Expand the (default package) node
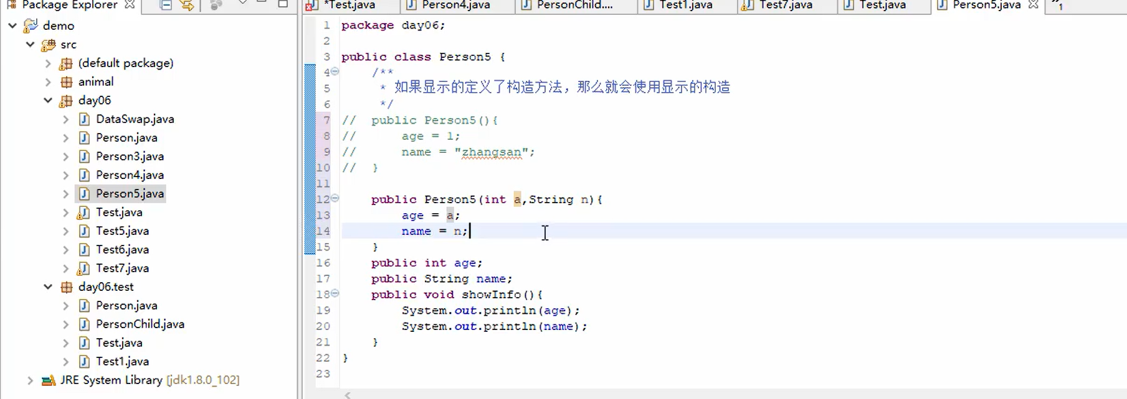This screenshot has height=399, width=1127. pyautogui.click(x=48, y=63)
